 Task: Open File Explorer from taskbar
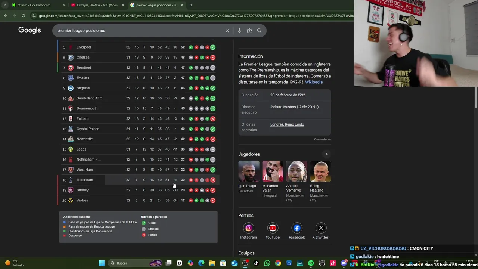[212, 263]
